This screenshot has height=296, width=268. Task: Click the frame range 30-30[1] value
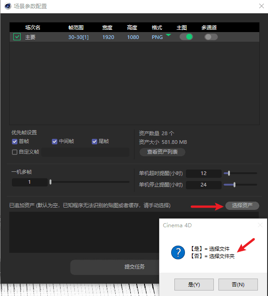[78, 37]
